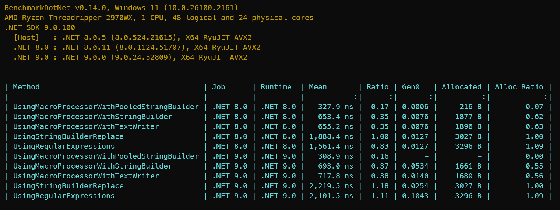The width and height of the screenshot is (560, 210).
Task: Select the 0.83 ratio value
Action: pos(380,146)
